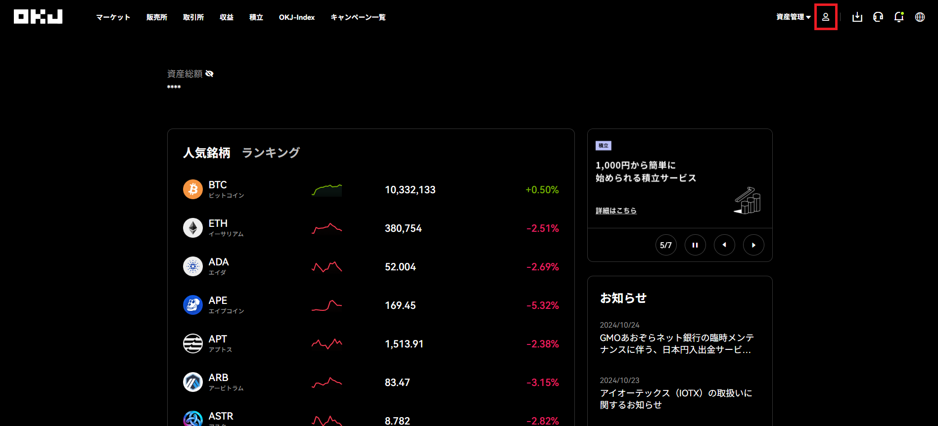Toggle asset total visibility eye icon

tap(209, 74)
